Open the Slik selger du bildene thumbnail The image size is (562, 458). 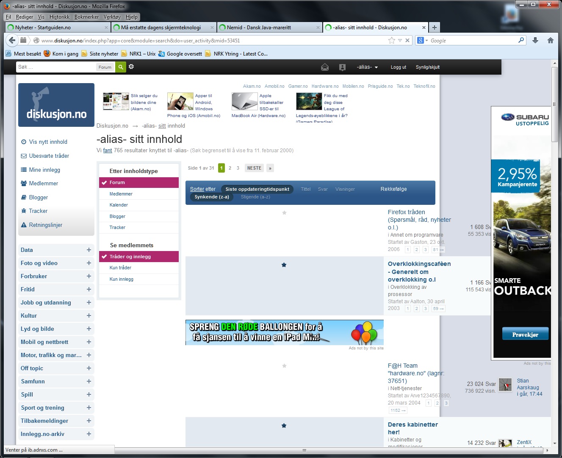tap(116, 101)
